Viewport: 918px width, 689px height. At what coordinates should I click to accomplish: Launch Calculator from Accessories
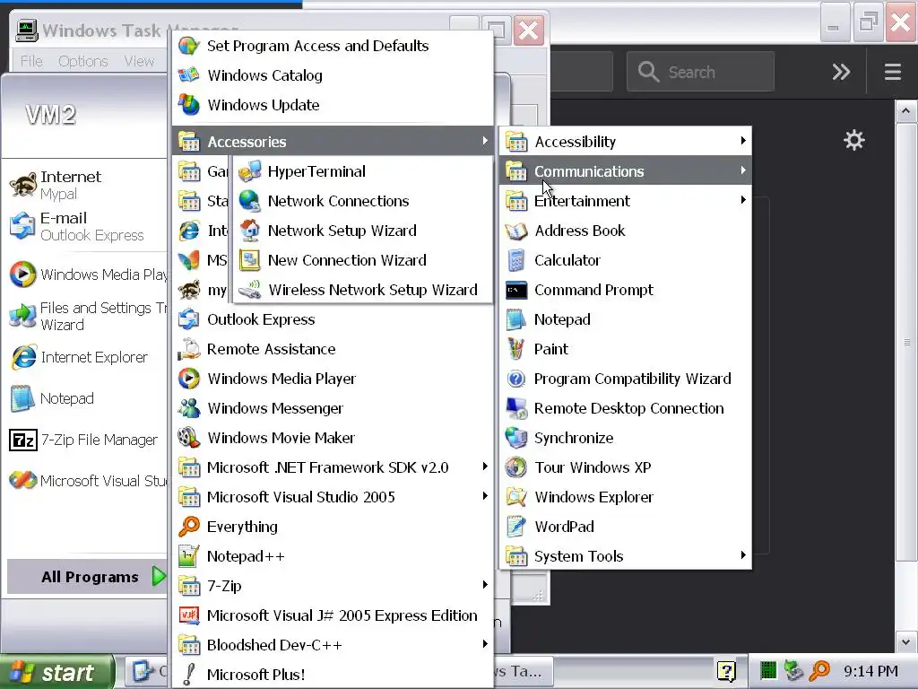tap(625, 260)
